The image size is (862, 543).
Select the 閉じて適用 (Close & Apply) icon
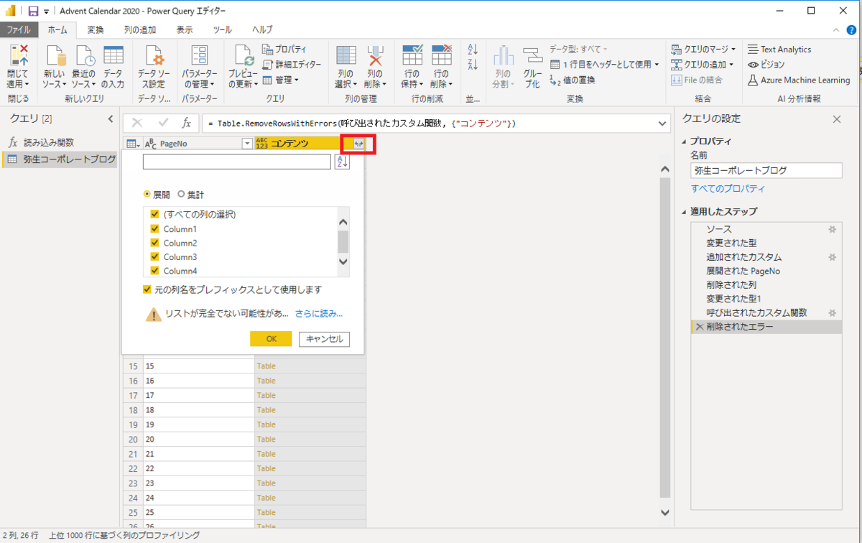click(18, 63)
